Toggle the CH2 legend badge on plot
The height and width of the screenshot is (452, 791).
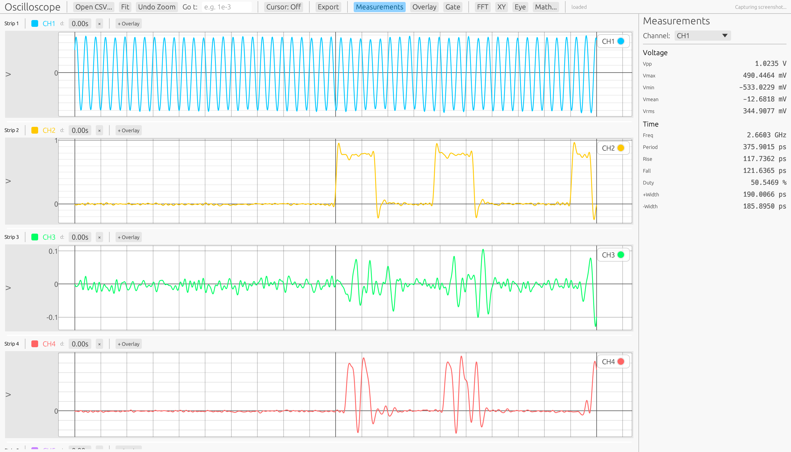point(613,148)
